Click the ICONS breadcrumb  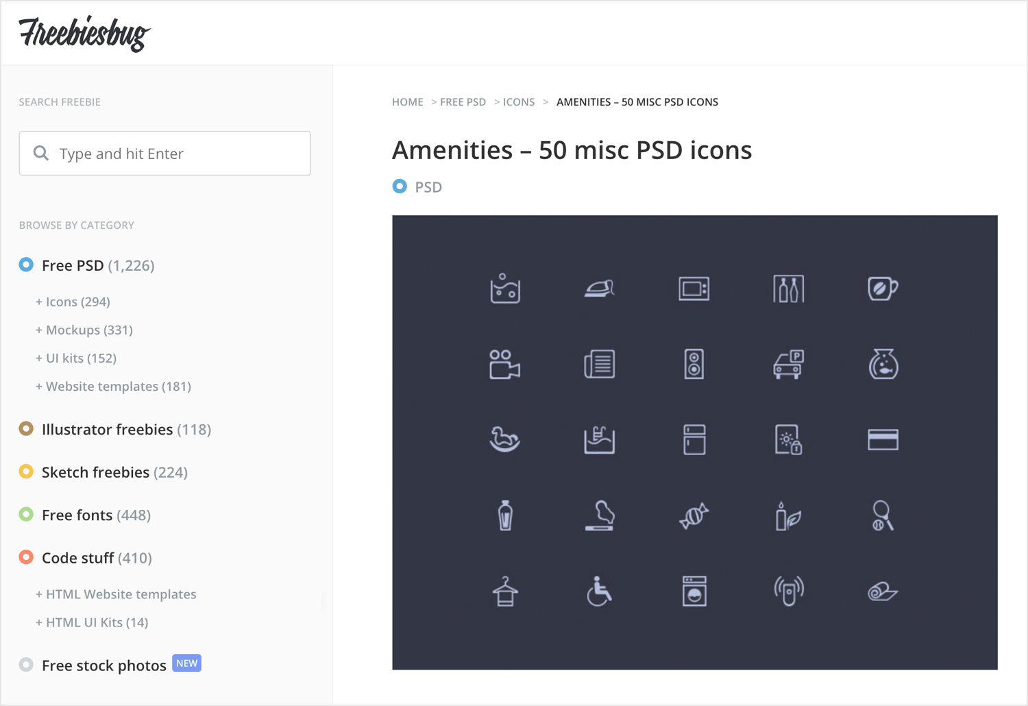click(519, 102)
